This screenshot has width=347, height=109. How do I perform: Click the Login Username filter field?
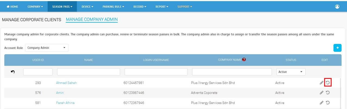pos(156,72)
